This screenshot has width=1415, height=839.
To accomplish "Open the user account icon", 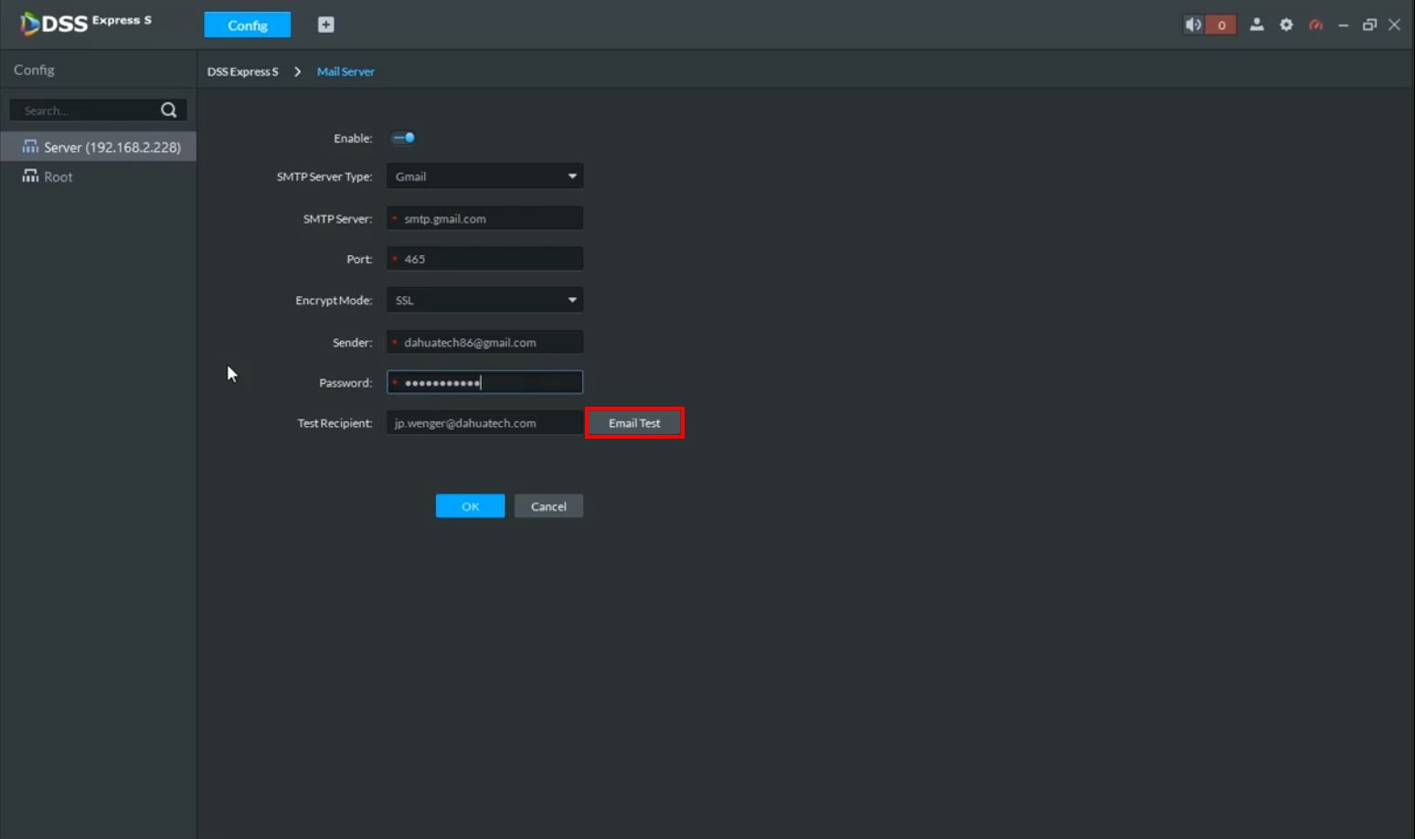I will (1257, 25).
